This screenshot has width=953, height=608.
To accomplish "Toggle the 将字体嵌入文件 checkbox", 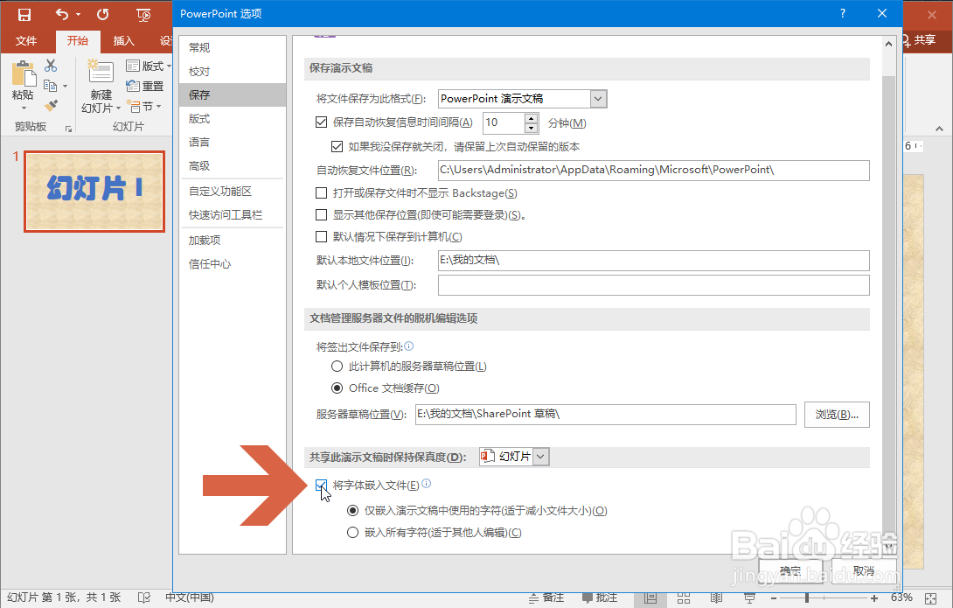I will coord(321,486).
